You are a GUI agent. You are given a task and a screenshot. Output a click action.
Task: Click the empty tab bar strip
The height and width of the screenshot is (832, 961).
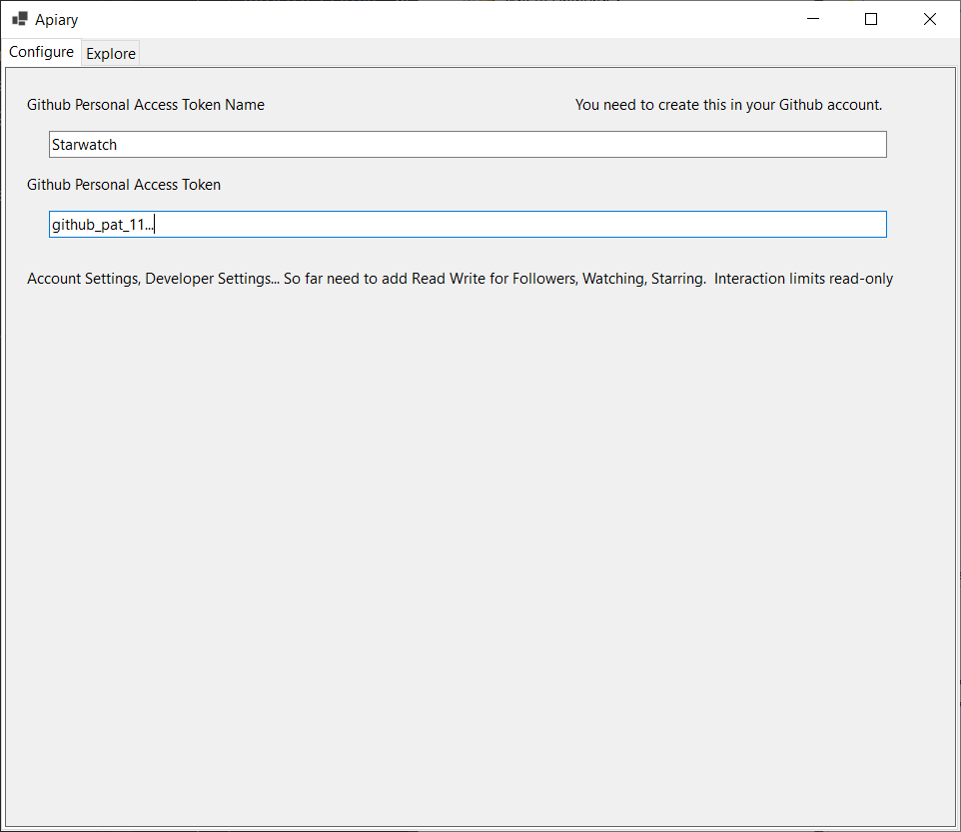click(x=549, y=52)
